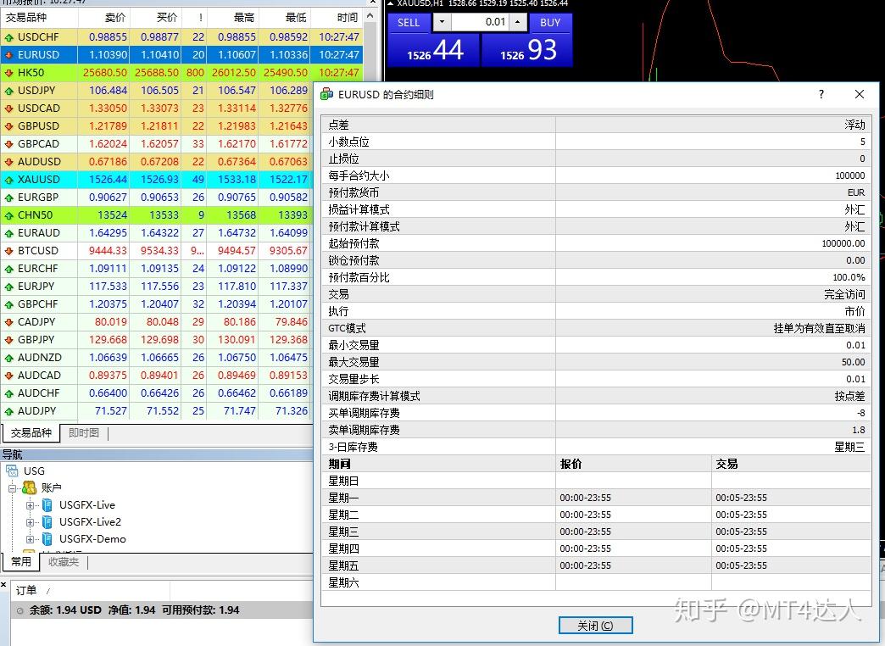Switch to the 即时图 tab

tap(84, 433)
